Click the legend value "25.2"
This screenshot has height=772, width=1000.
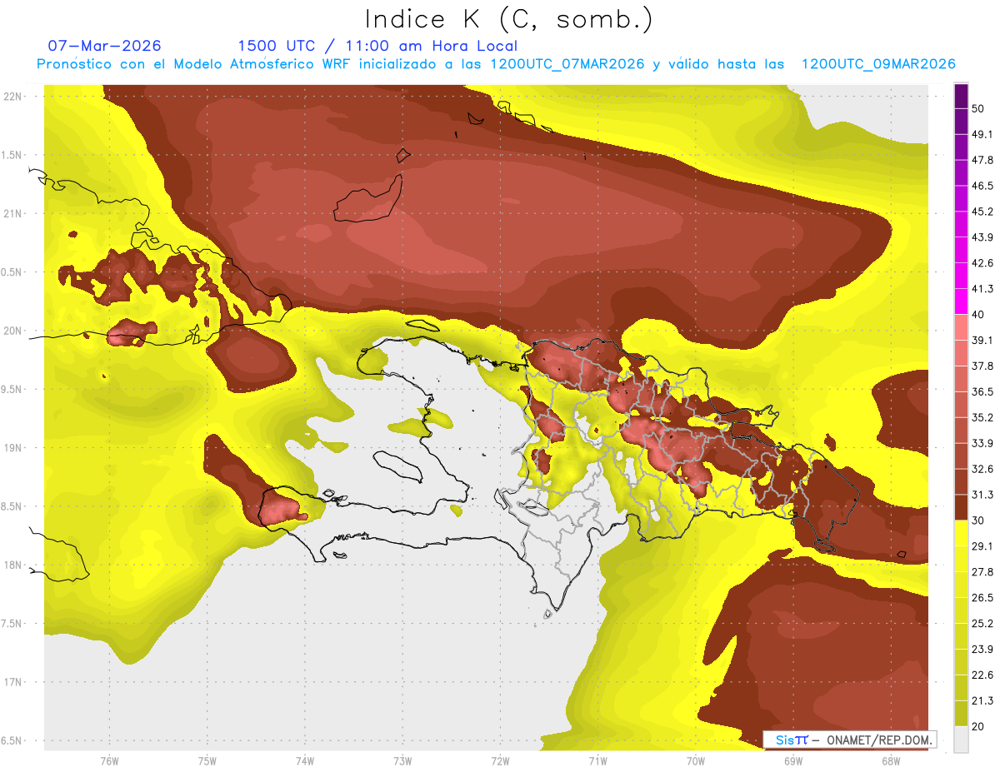pos(982,624)
